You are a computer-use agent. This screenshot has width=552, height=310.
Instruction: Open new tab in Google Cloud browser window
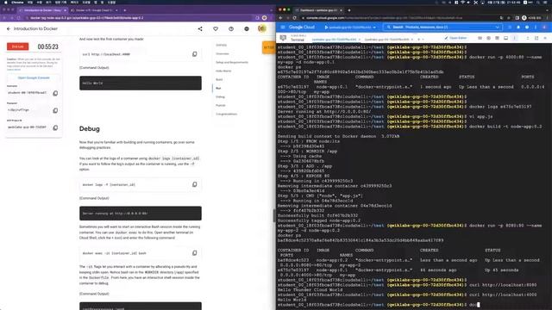pos(349,10)
